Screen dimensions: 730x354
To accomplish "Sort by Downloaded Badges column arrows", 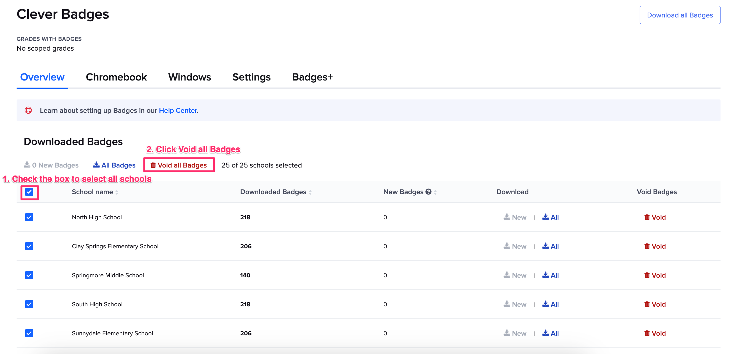I will click(x=310, y=192).
